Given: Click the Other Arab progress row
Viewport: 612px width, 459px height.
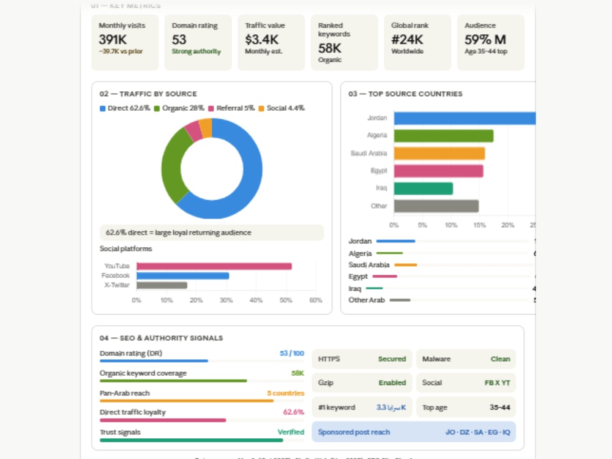Looking at the screenshot, I should tap(442, 300).
